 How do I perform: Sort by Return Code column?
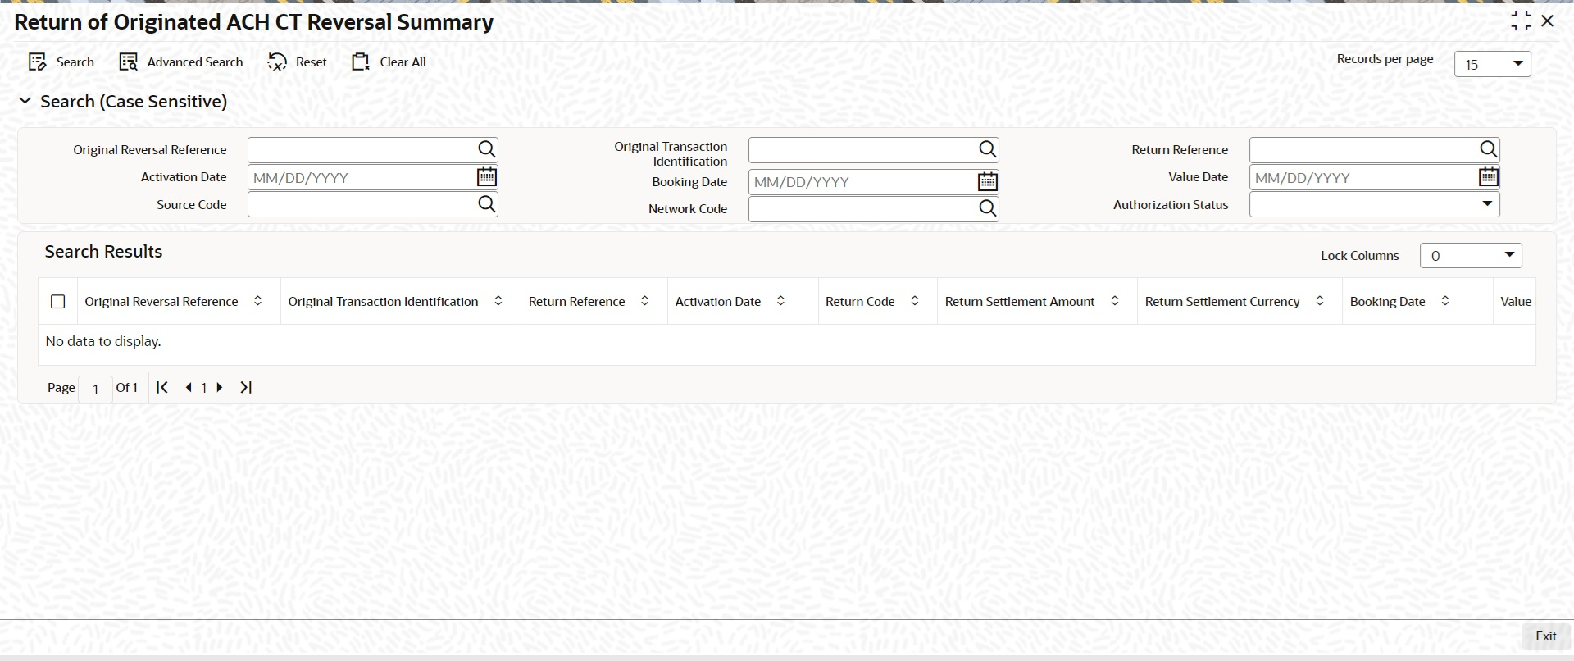click(915, 301)
